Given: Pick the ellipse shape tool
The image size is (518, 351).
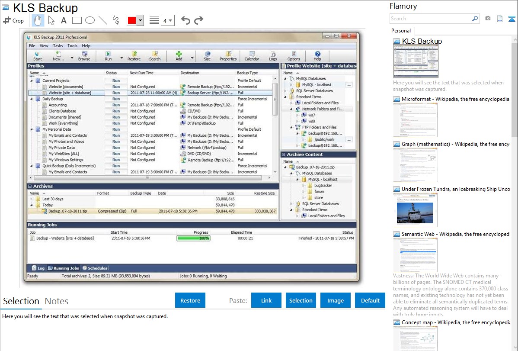Looking at the screenshot, I should (90, 20).
